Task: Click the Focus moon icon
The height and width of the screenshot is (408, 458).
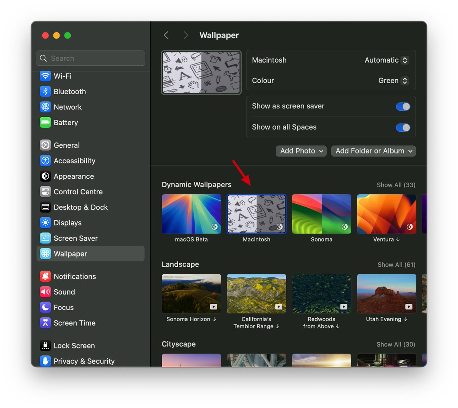Action: [x=45, y=308]
